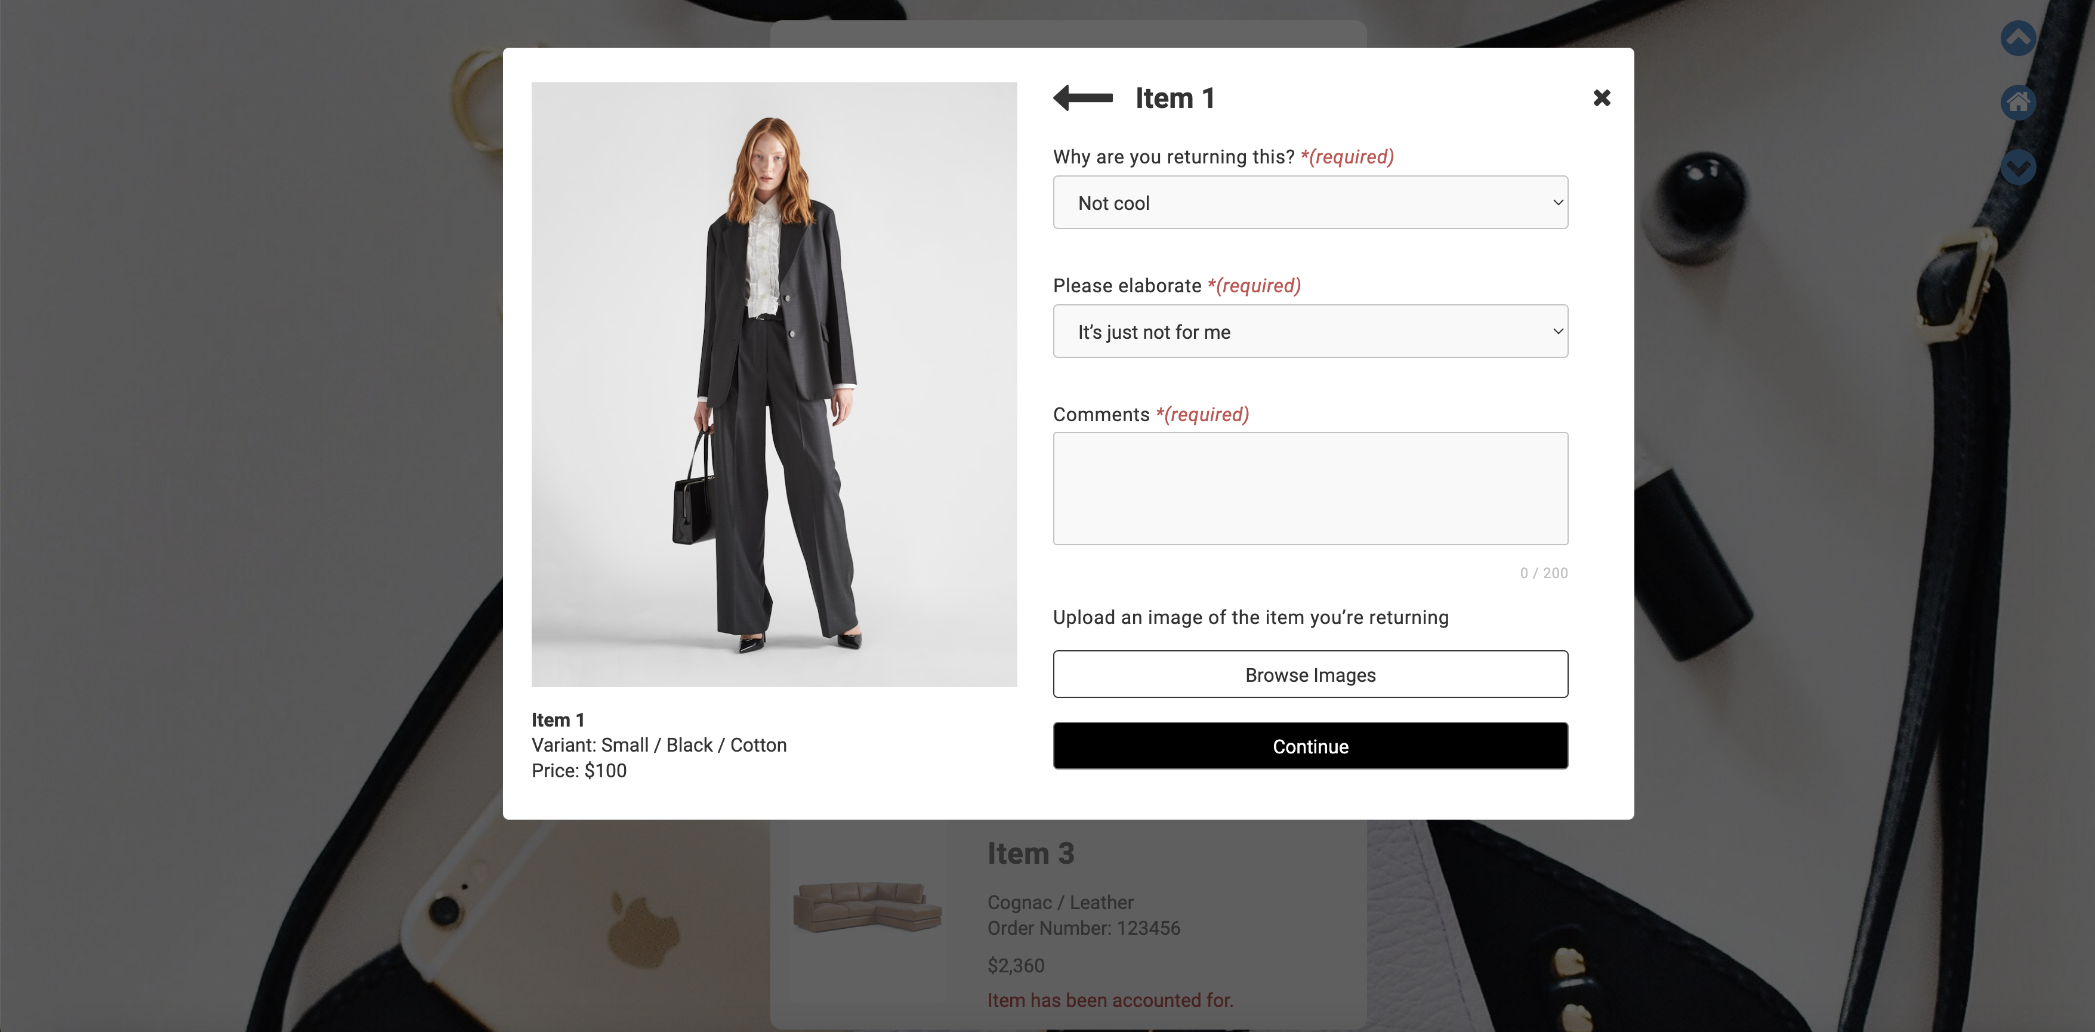2095x1032 pixels.
Task: Open the 'Not cool' return reason dropdown
Action: click(x=1310, y=202)
